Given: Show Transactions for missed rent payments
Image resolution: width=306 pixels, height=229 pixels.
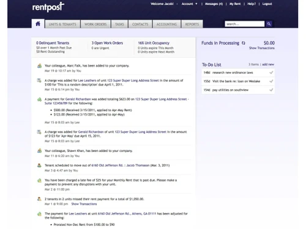Looking at the screenshot, I should click(84, 204).
